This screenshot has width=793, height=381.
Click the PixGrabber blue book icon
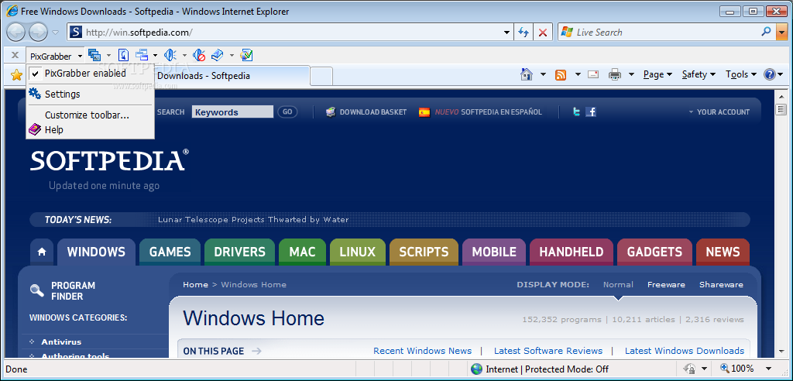pos(218,55)
